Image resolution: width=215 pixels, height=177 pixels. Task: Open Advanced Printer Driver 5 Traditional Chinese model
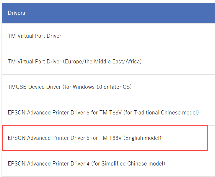(103, 113)
